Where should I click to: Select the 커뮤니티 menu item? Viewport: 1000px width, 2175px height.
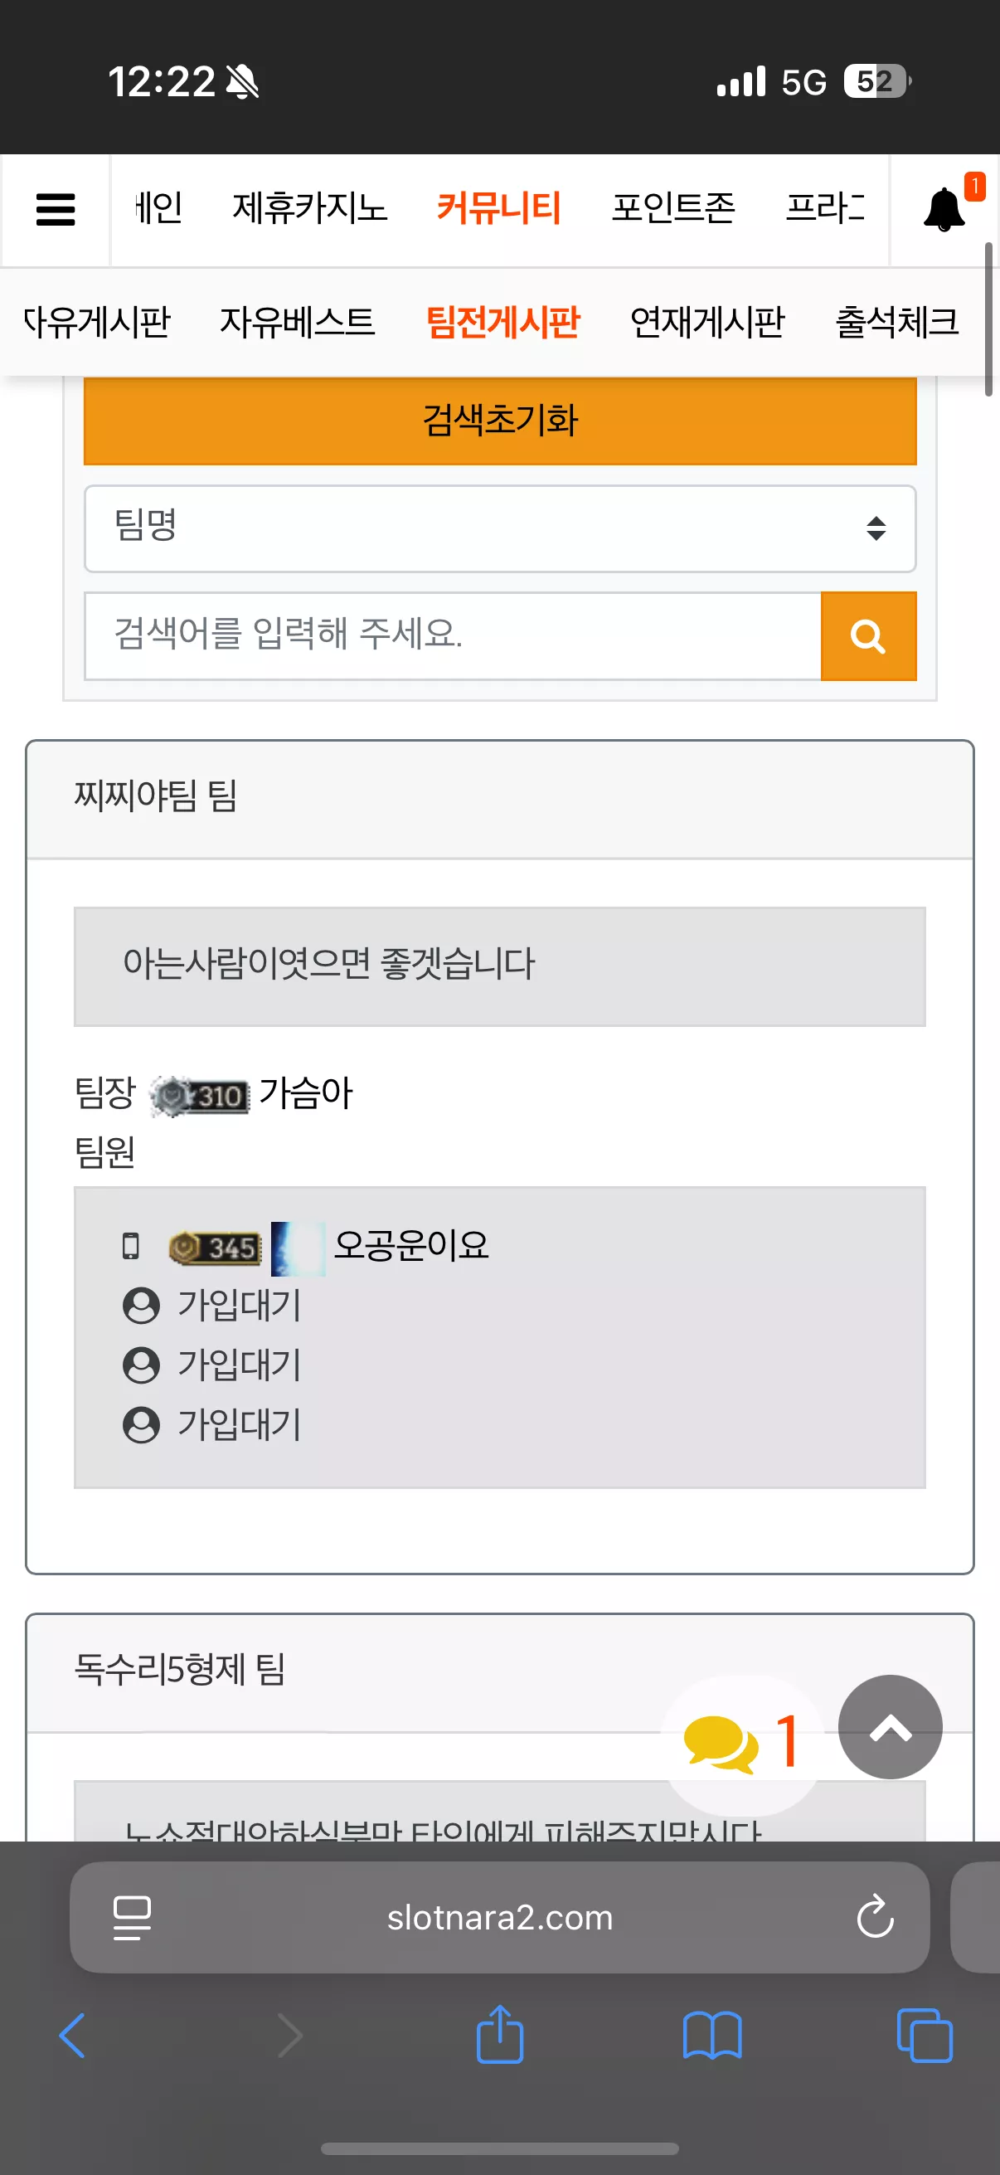(x=498, y=207)
